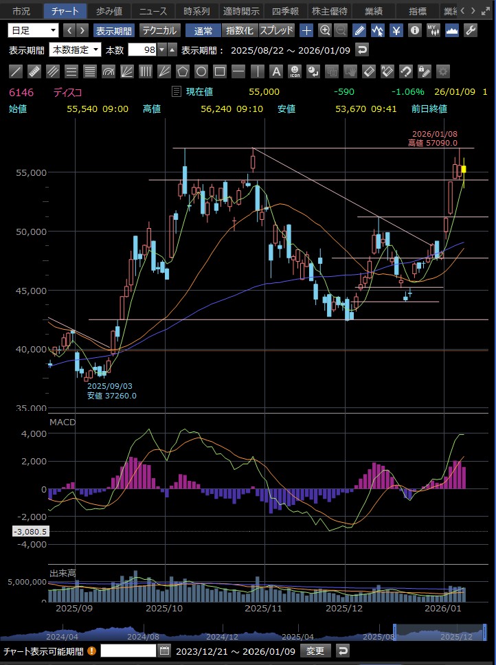This screenshot has height=665, width=496.
Task: Open the 日足 timeframe dropdown
Action: (x=33, y=30)
